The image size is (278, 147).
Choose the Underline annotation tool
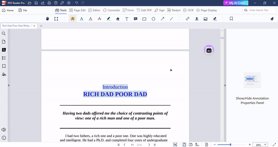click(82, 19)
